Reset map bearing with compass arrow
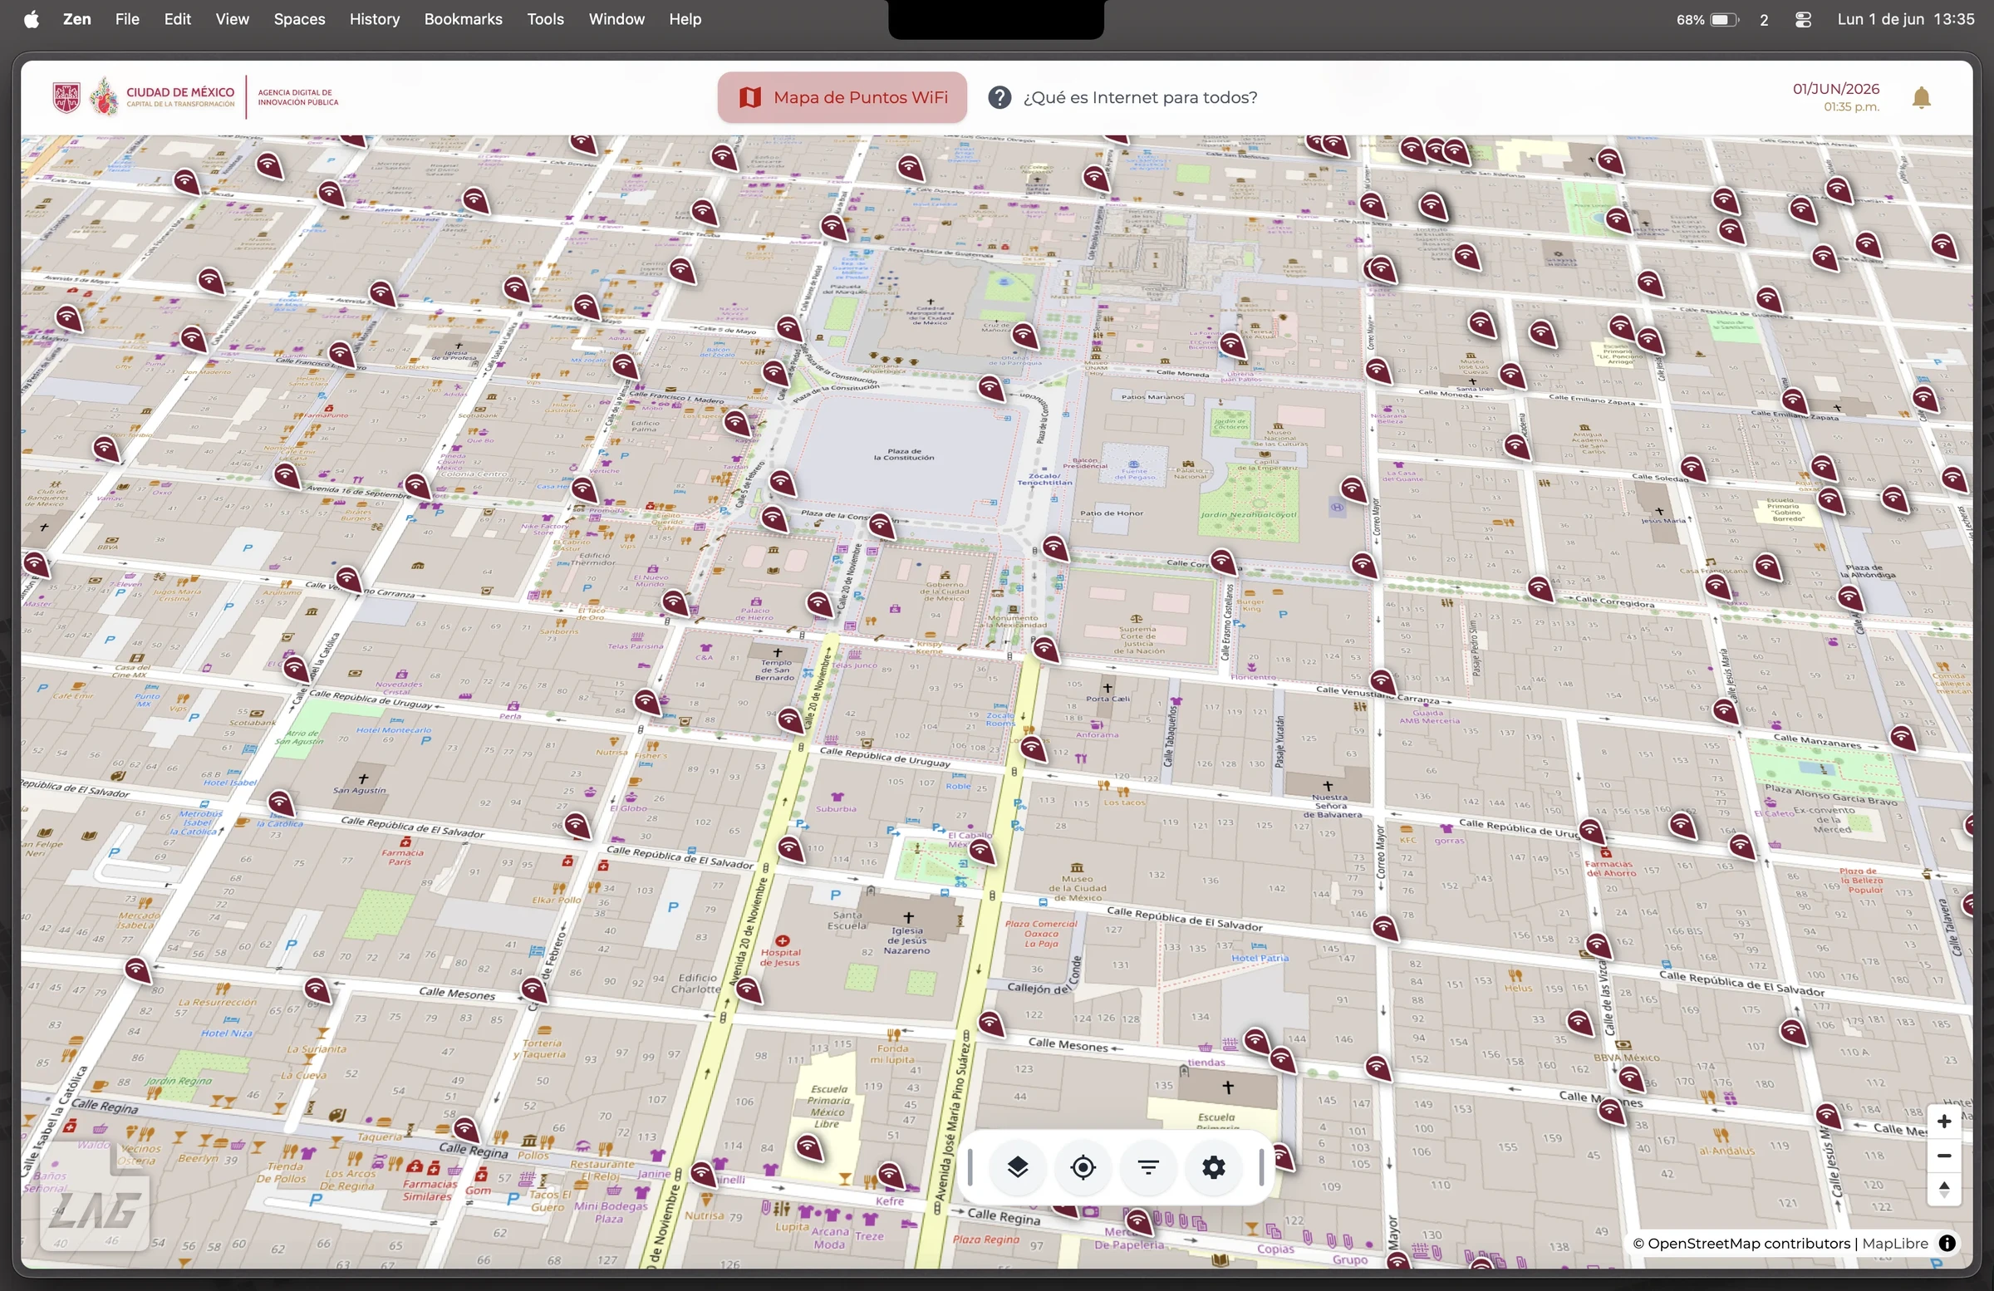Image resolution: width=1994 pixels, height=1291 pixels. coord(1943,1189)
